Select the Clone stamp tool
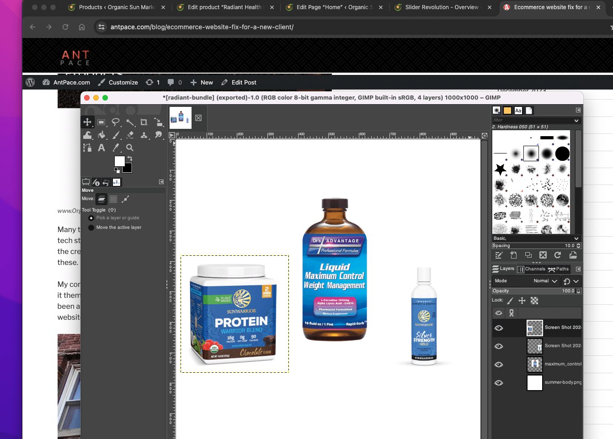Image resolution: width=613 pixels, height=439 pixels. (144, 135)
